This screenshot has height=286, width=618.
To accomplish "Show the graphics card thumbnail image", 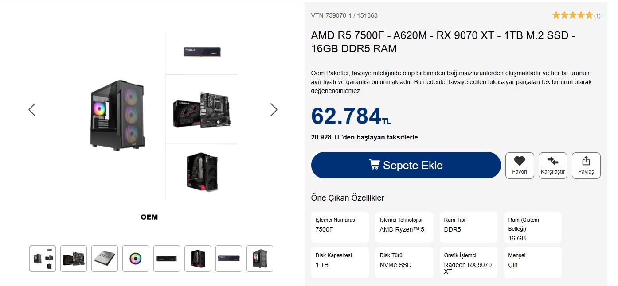I will (x=198, y=259).
